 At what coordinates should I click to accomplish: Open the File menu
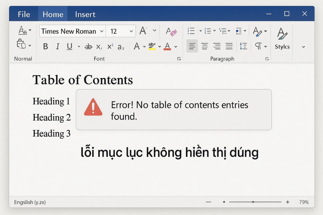23,14
